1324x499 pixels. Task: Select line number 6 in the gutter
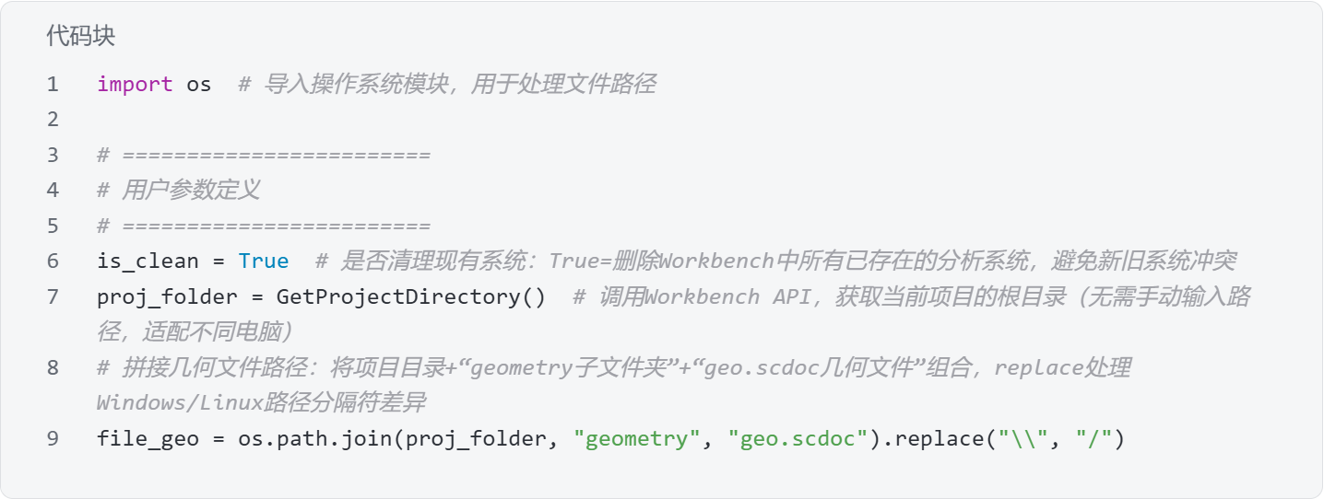pyautogui.click(x=53, y=261)
